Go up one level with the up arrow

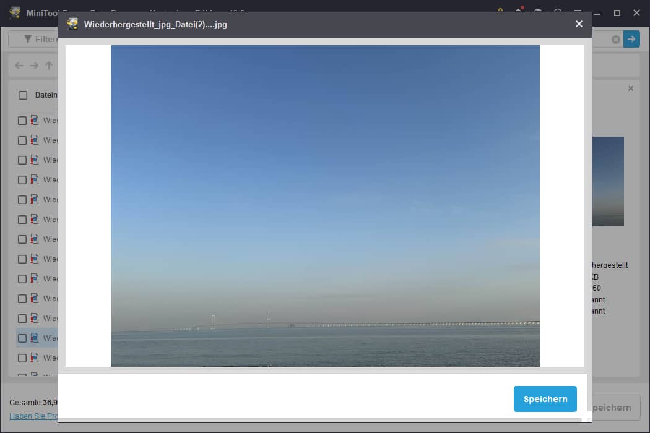click(x=49, y=66)
